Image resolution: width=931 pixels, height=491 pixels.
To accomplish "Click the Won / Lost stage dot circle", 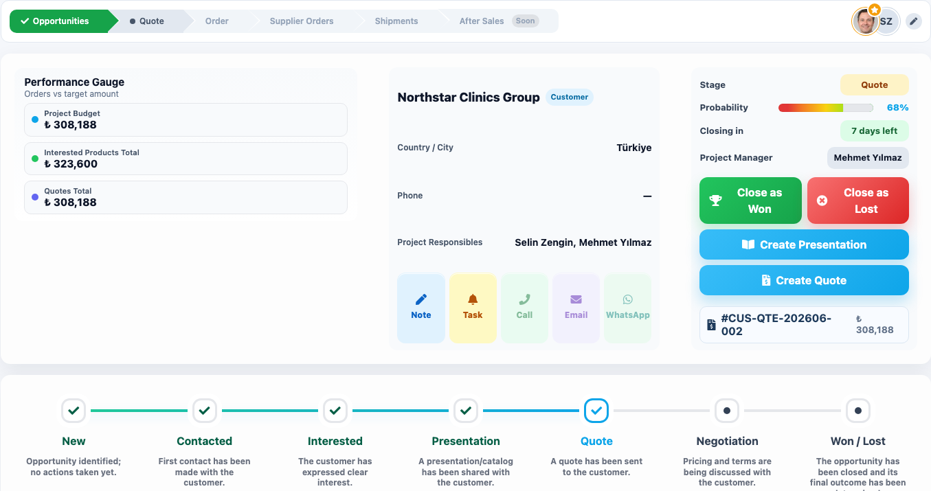I will coord(857,411).
